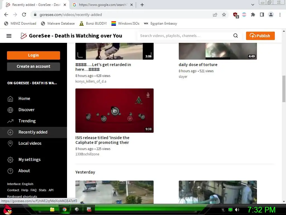The image size is (286, 215).
Task: Open the slayer channel link
Action: coord(183,77)
